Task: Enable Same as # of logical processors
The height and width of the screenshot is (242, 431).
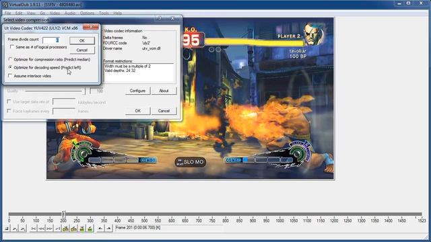Action: tap(12, 47)
